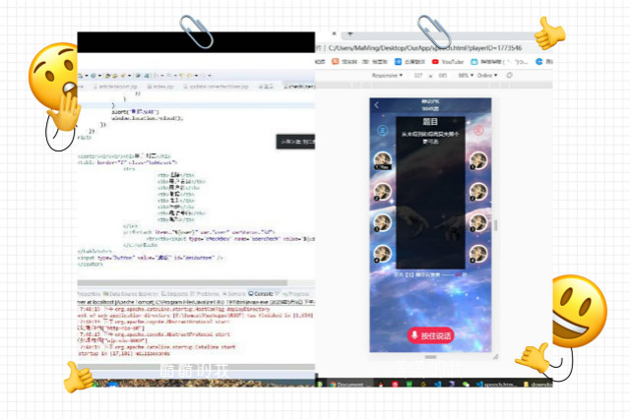Screen dimensions: 630x419
Task: Click the device frame bottom resize bar
Action: [x=431, y=357]
